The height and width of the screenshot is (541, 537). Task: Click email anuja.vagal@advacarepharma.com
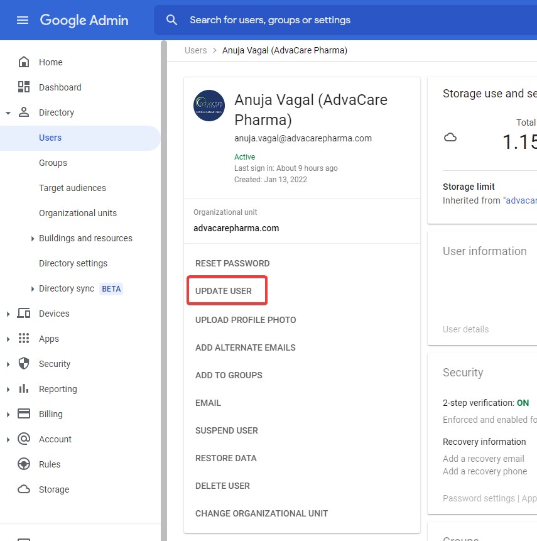(x=303, y=138)
